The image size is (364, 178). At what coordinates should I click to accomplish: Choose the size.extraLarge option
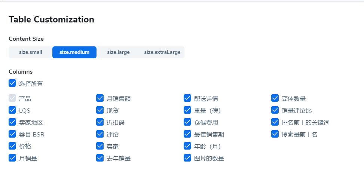point(162,52)
